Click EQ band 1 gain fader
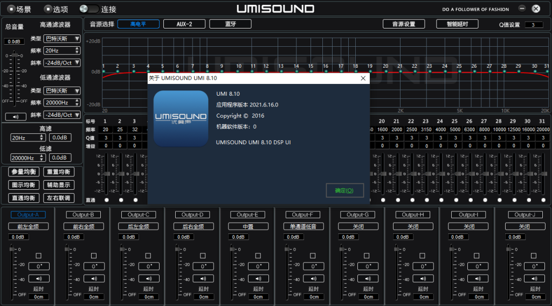This screenshot has height=306, width=552. click(x=106, y=174)
